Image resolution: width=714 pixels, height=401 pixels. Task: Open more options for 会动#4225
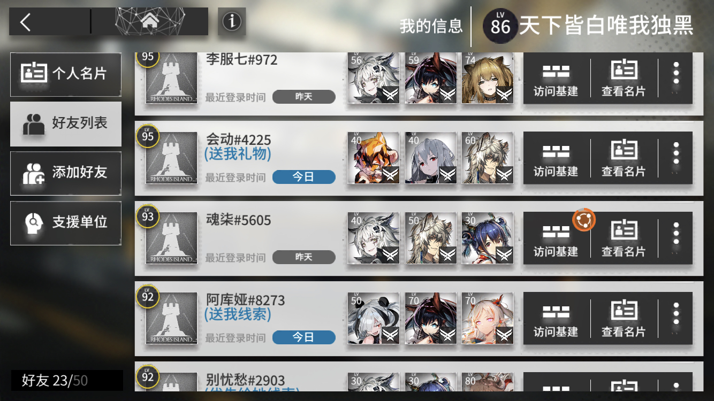pyautogui.click(x=677, y=158)
